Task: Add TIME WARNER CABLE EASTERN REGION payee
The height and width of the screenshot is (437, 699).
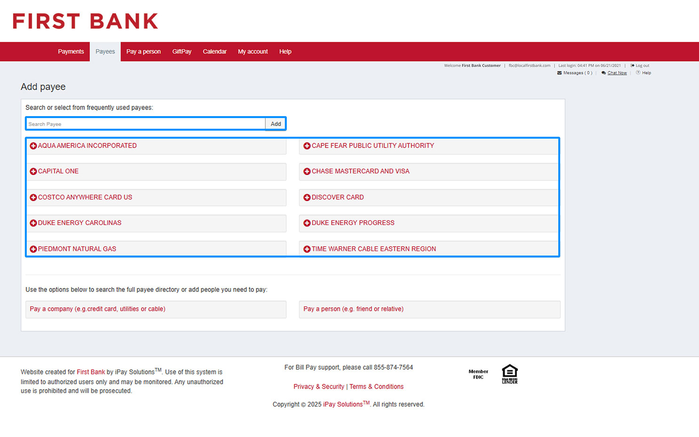Action: [306, 249]
